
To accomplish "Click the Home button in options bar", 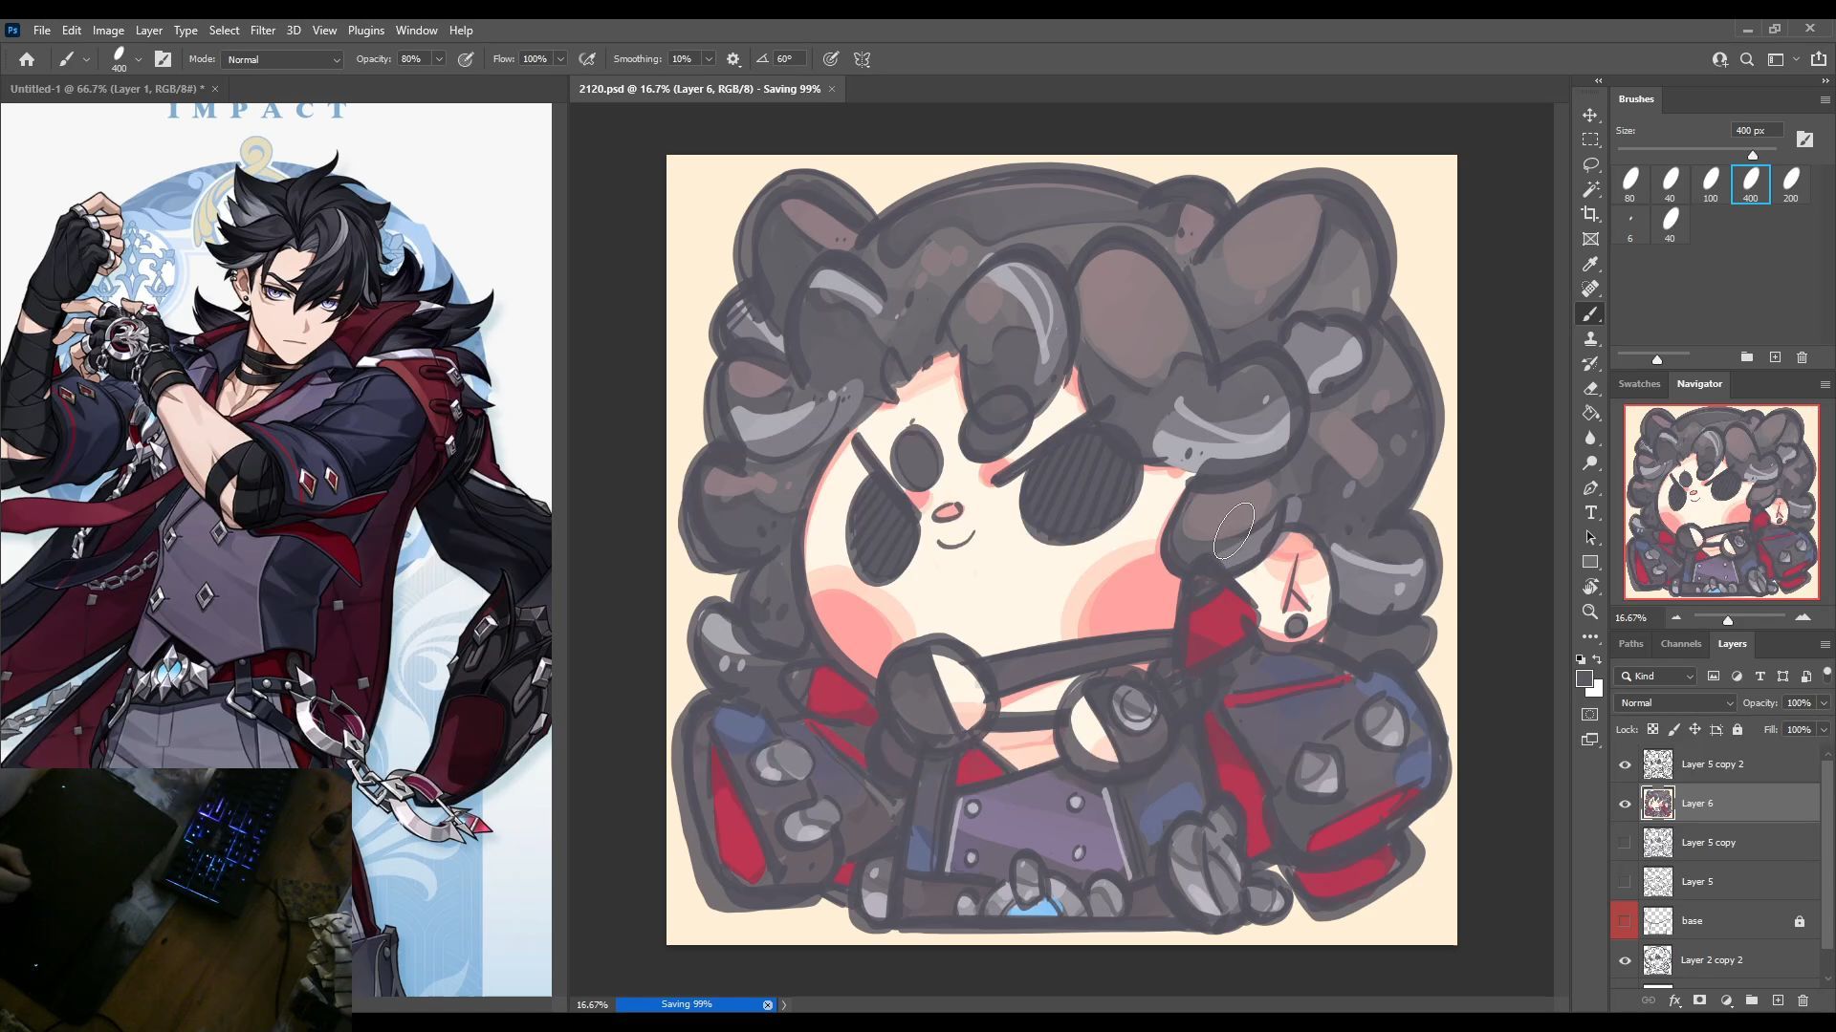I will [x=27, y=59].
